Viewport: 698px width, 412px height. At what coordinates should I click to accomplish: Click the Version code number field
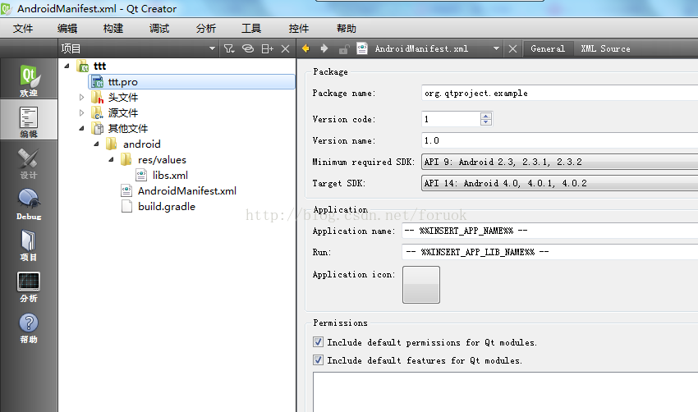coord(451,119)
